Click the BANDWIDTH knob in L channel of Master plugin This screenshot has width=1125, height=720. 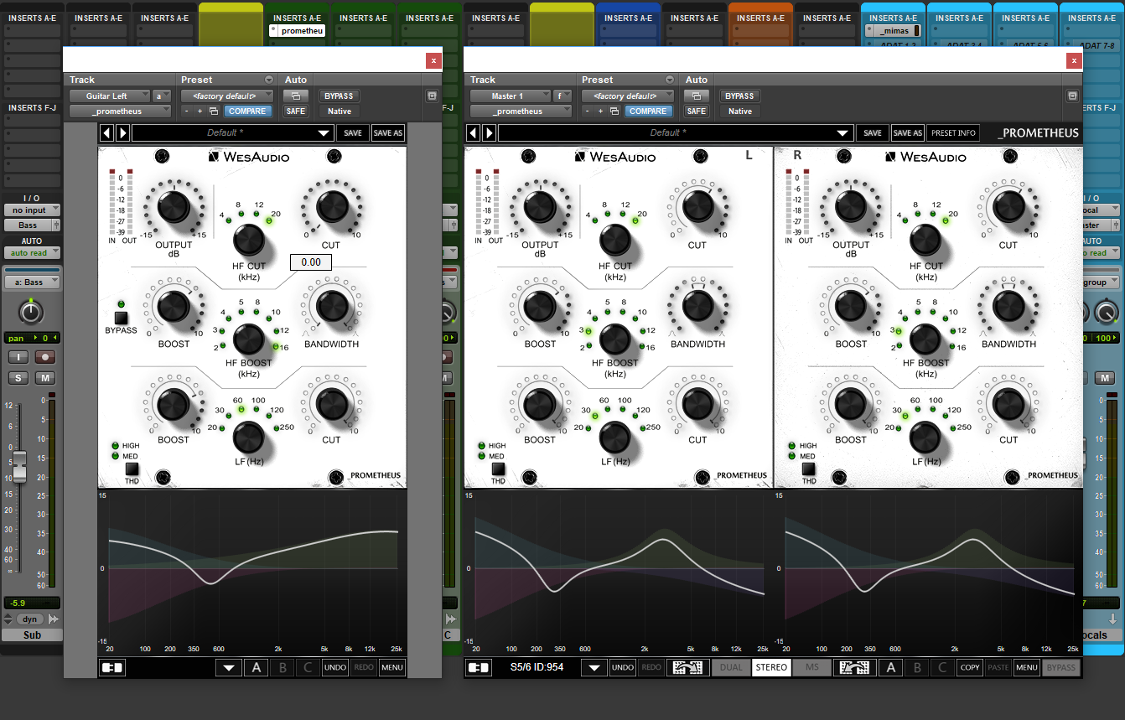coord(697,308)
